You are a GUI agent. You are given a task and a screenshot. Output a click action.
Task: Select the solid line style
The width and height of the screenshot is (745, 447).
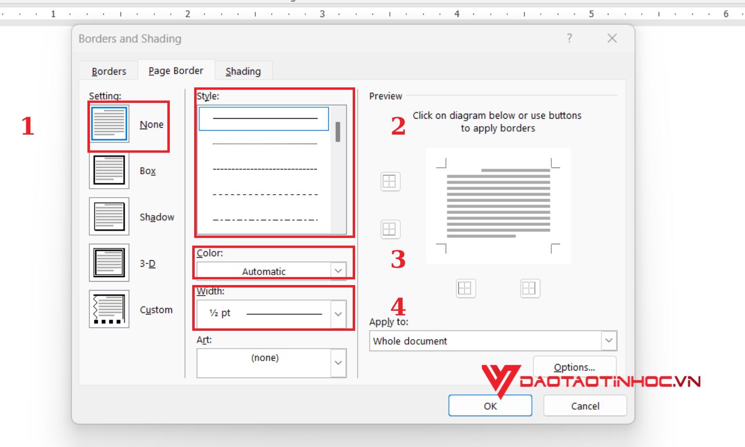[264, 119]
